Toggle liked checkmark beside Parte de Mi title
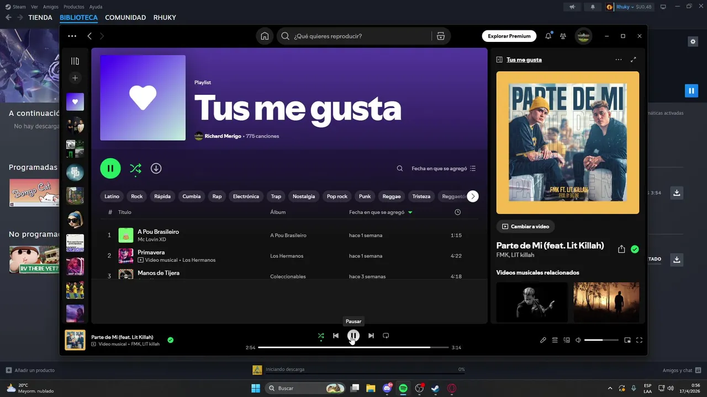Viewport: 707px width, 397px height. pos(635,249)
